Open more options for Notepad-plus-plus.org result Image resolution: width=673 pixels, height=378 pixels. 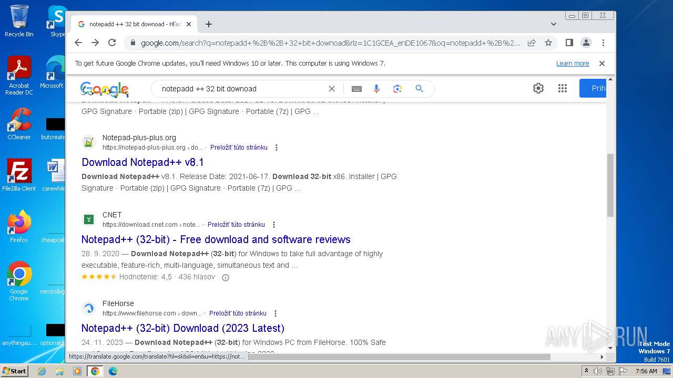277,148
